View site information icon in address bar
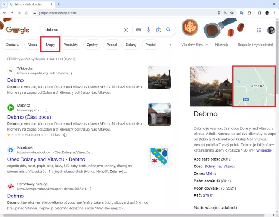This screenshot has height=217, width=279. tap(35, 13)
